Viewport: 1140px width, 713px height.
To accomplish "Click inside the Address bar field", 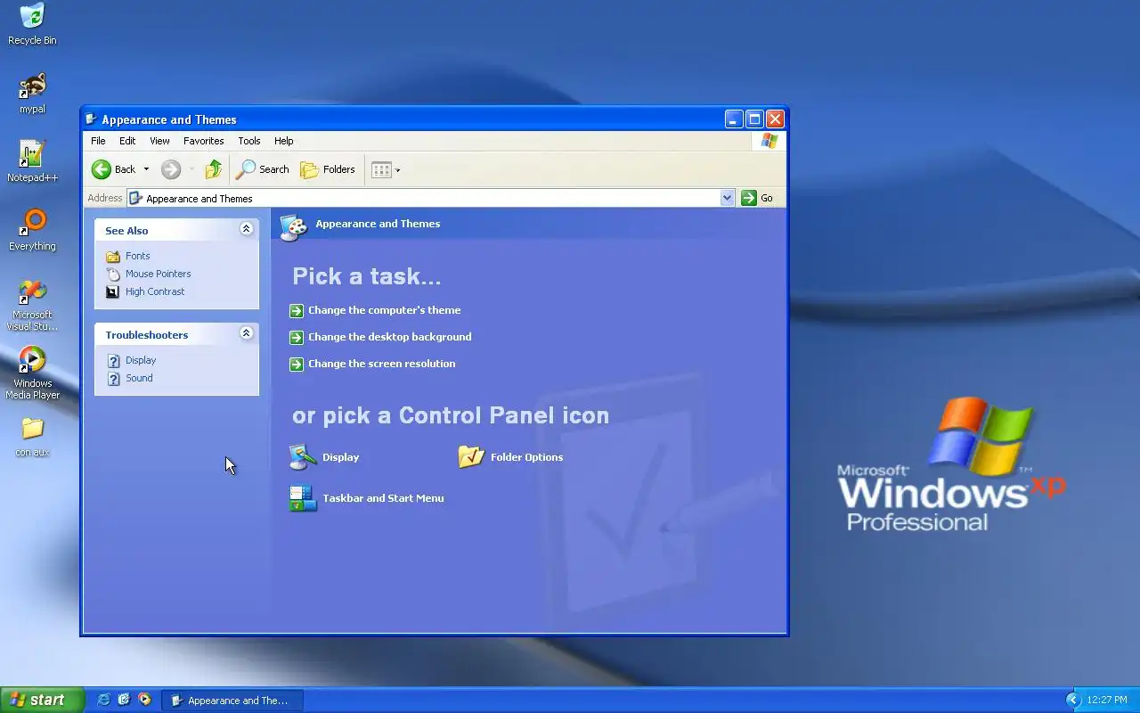I will click(424, 198).
